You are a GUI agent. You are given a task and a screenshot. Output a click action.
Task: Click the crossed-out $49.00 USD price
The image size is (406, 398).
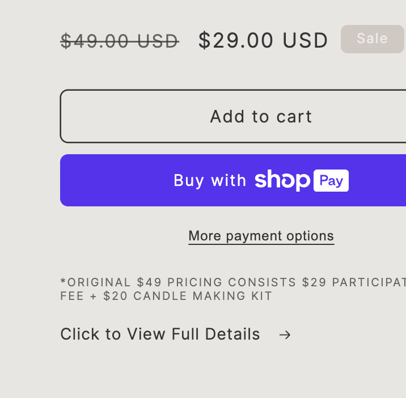120,41
